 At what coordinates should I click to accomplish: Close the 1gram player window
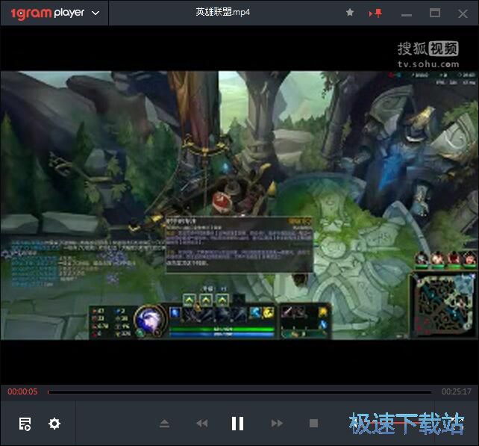click(x=463, y=13)
